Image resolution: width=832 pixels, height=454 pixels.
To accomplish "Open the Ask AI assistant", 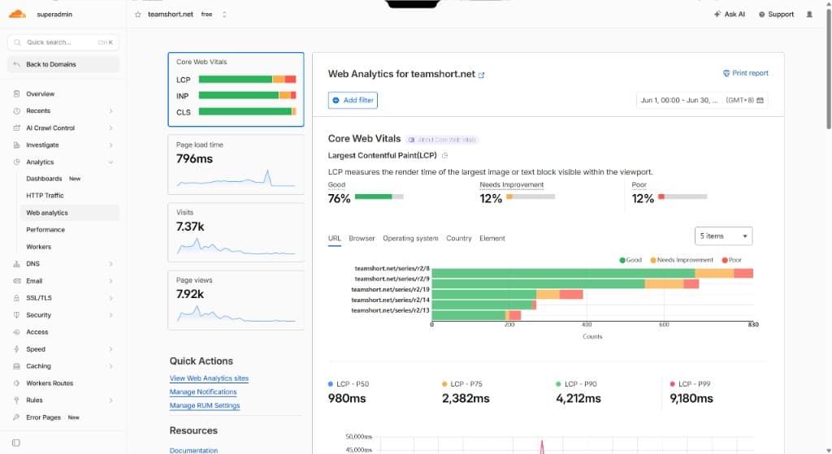I will click(730, 15).
